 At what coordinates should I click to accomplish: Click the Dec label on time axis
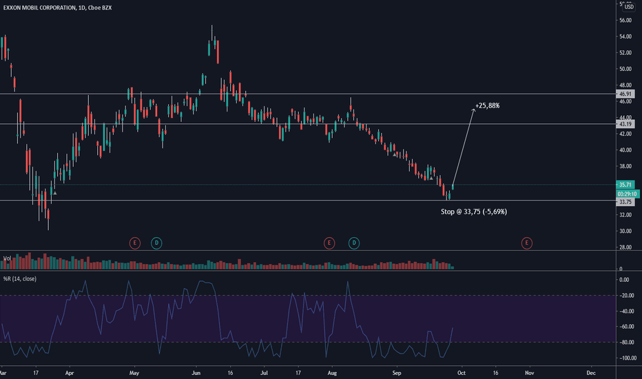point(591,373)
